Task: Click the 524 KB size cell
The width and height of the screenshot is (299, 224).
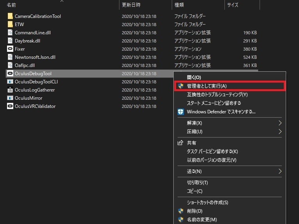Action: [250, 57]
